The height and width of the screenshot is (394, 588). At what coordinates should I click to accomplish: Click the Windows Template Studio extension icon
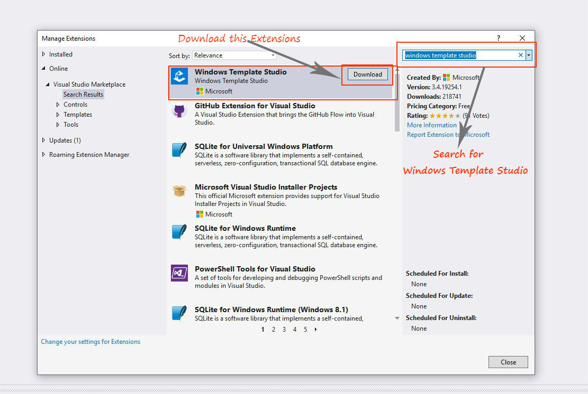pos(179,77)
